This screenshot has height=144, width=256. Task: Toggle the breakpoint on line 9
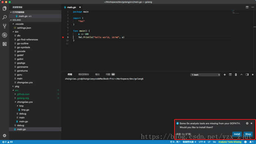[63, 37]
